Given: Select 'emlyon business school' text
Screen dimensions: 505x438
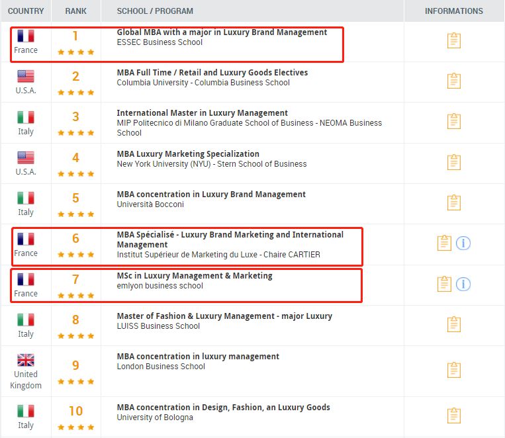Looking at the screenshot, I should pos(160,286).
